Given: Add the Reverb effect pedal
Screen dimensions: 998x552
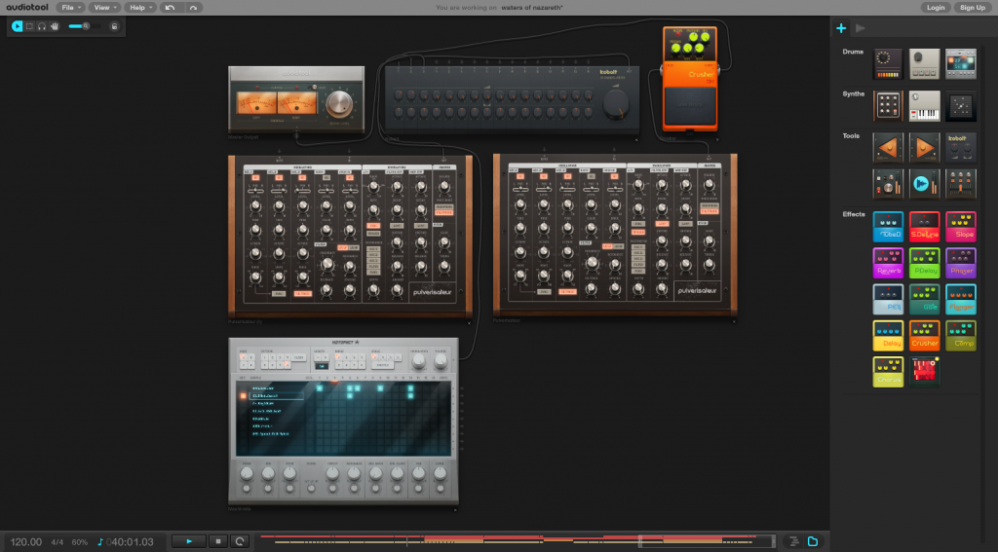Looking at the screenshot, I should tap(888, 263).
